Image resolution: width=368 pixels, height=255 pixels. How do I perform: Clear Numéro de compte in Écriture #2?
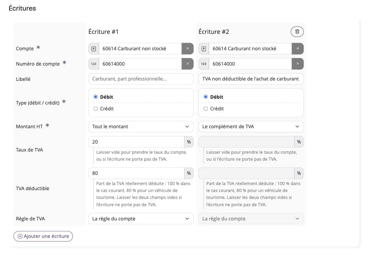[x=298, y=64]
